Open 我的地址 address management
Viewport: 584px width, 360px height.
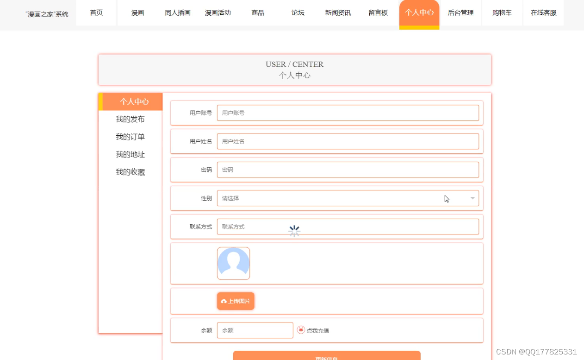pyautogui.click(x=131, y=154)
